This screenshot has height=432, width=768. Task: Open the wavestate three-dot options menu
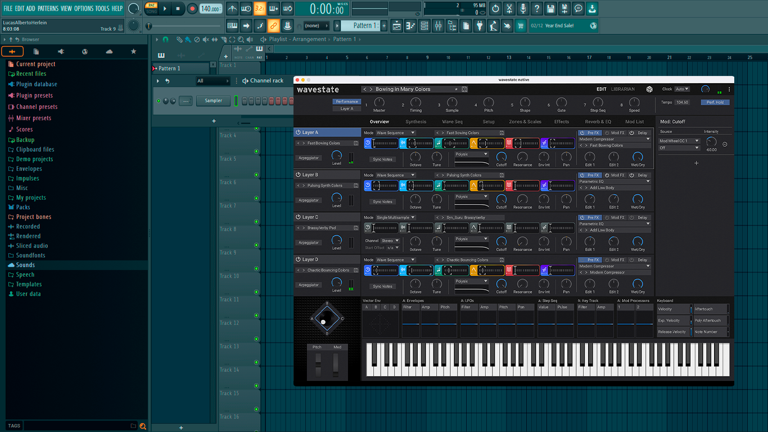coord(729,89)
